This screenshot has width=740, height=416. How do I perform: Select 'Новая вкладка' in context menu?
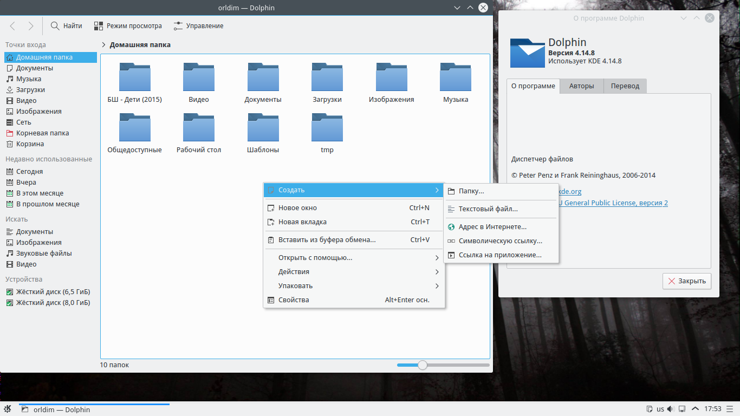pyautogui.click(x=302, y=222)
